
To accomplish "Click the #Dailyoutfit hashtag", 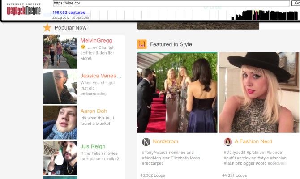I will point(235,153).
